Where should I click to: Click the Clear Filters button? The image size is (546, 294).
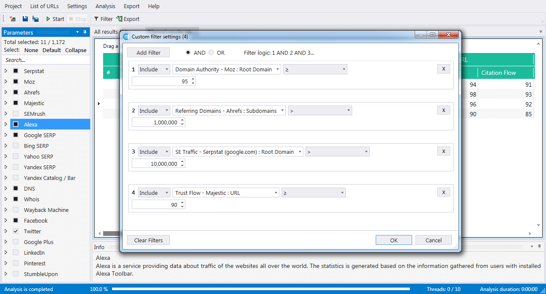tap(148, 240)
